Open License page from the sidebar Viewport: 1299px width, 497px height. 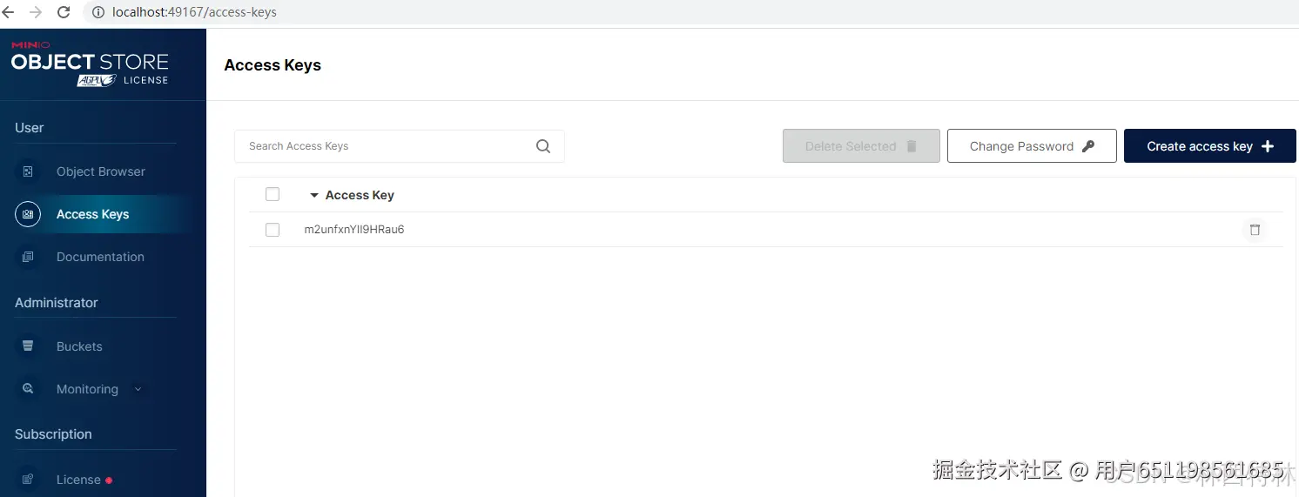[x=78, y=480]
